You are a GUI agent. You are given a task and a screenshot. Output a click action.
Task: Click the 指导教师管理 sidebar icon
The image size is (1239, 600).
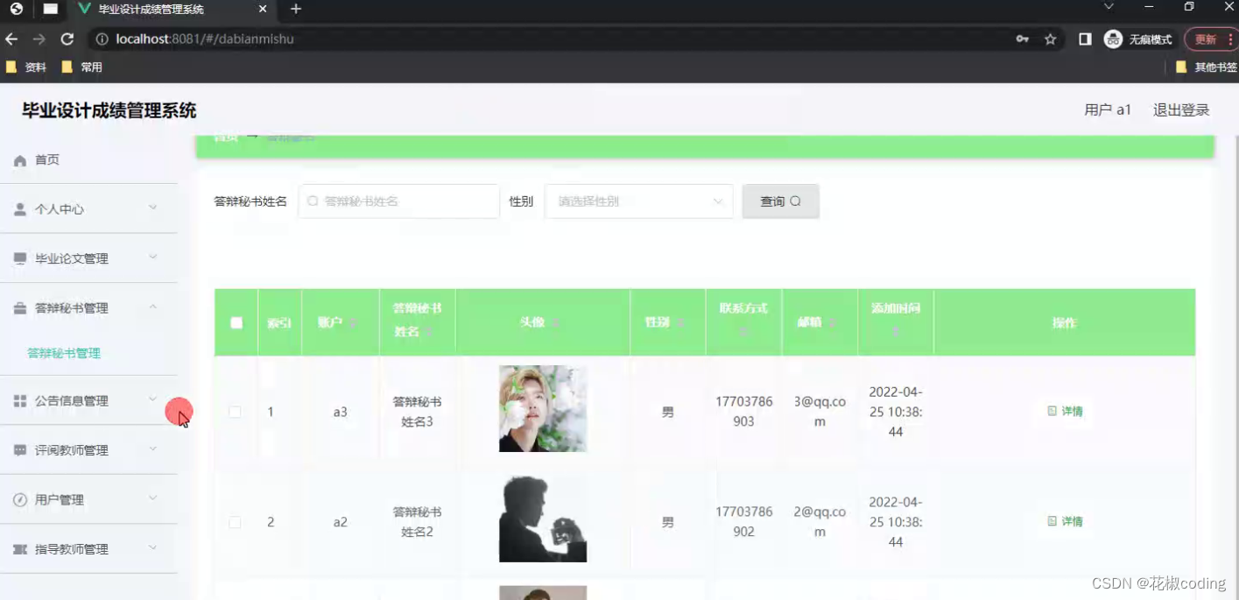(19, 548)
